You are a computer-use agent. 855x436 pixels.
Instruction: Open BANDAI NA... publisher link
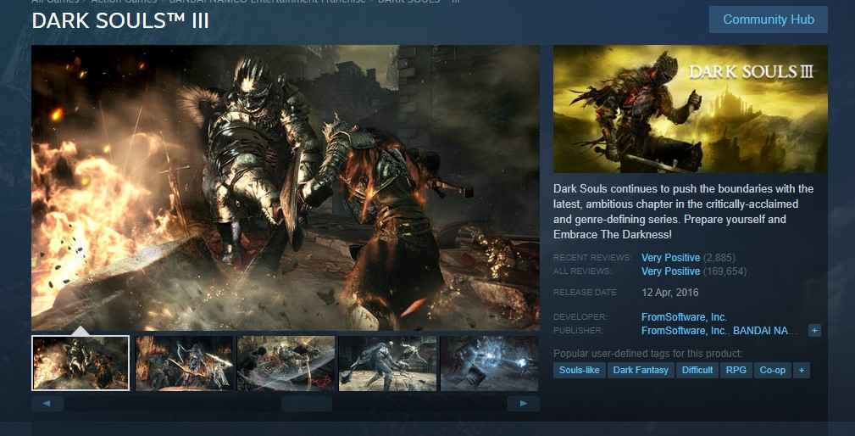[765, 331]
